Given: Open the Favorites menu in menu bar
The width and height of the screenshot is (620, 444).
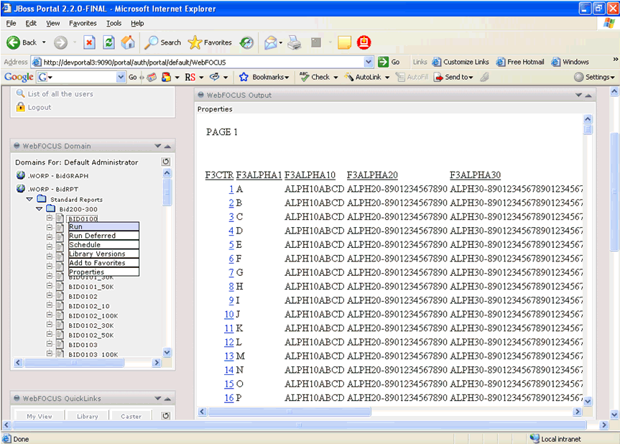Looking at the screenshot, I should point(83,23).
